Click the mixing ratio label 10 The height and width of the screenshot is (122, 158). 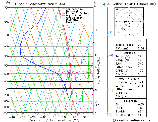click(76, 72)
